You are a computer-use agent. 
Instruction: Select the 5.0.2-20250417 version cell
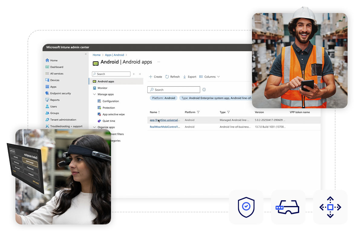[270, 120]
